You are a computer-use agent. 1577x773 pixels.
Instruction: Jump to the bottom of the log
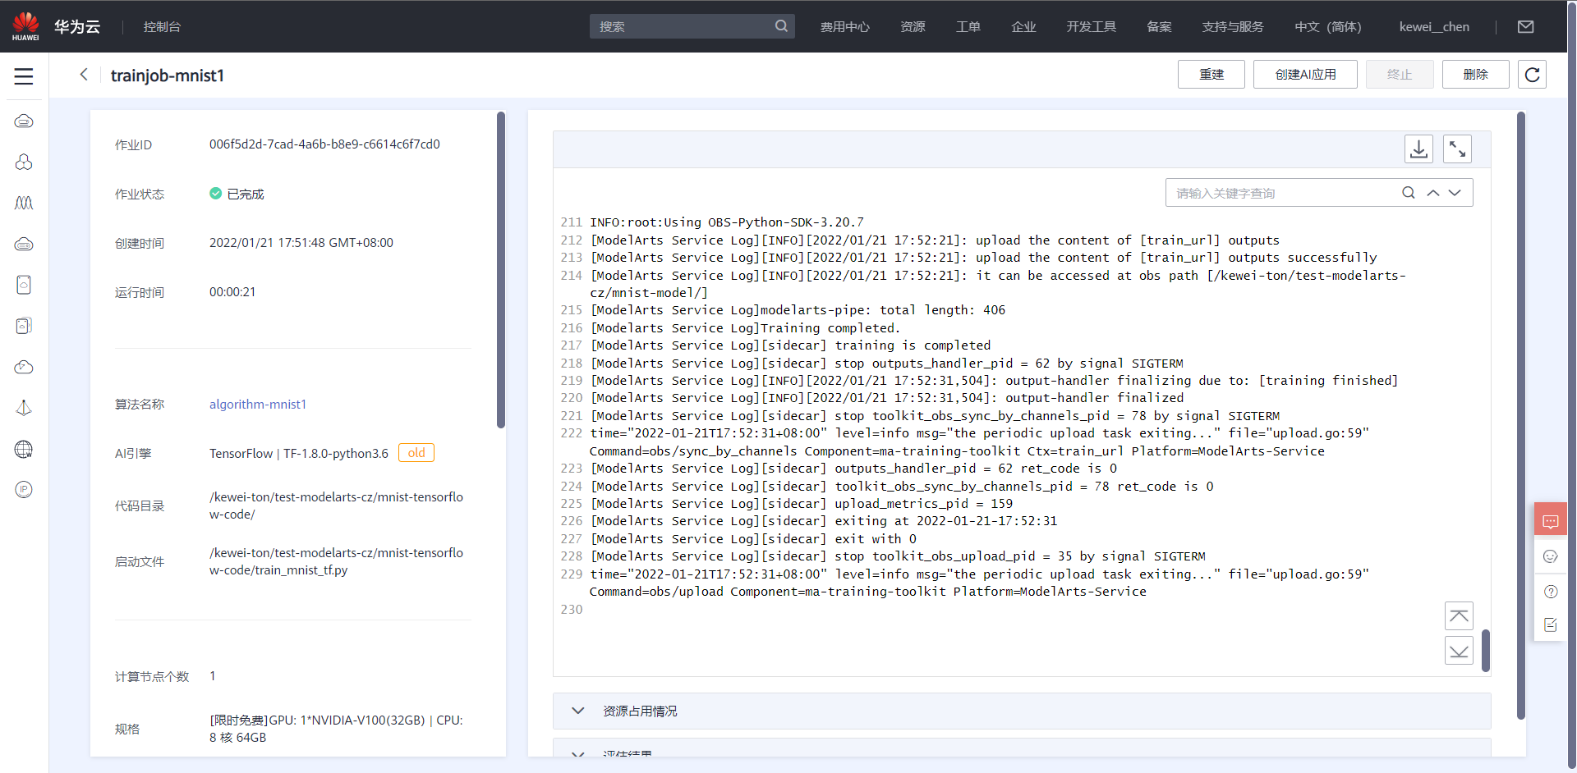click(1459, 651)
